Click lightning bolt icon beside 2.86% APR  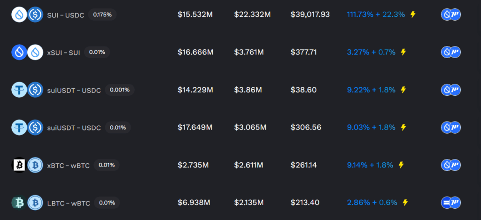[405, 202]
